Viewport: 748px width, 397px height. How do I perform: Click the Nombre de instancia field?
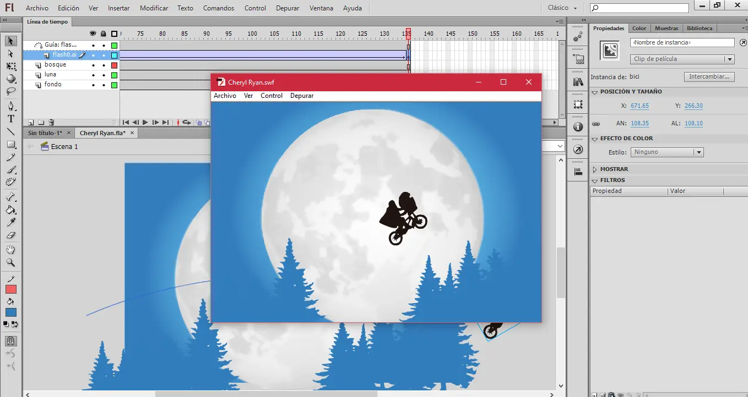point(682,42)
